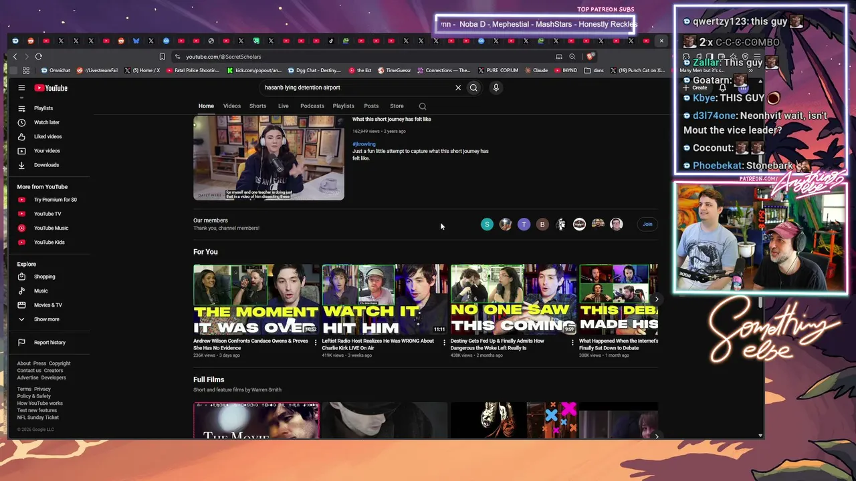Open the Privacy footer link
856x481 pixels.
(x=42, y=389)
